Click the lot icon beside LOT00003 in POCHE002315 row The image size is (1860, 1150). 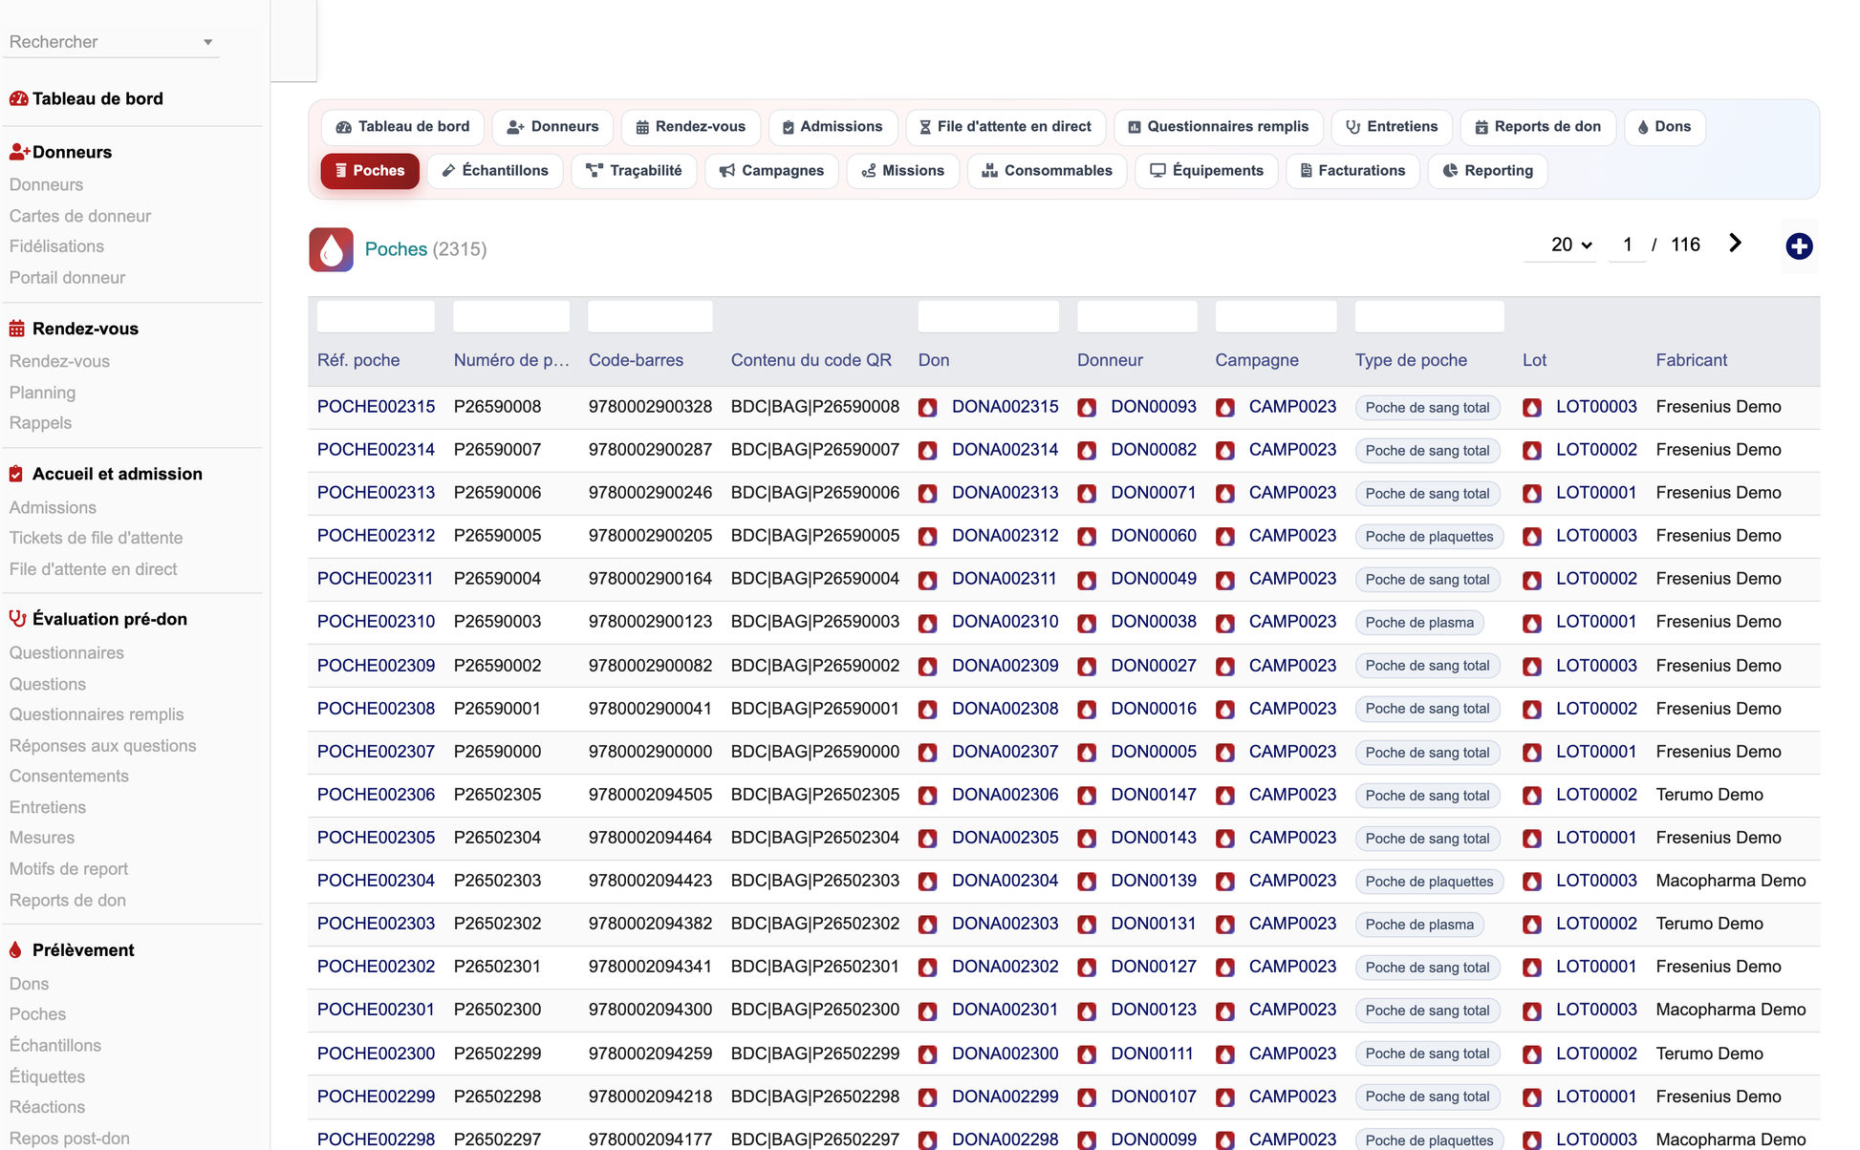point(1532,408)
